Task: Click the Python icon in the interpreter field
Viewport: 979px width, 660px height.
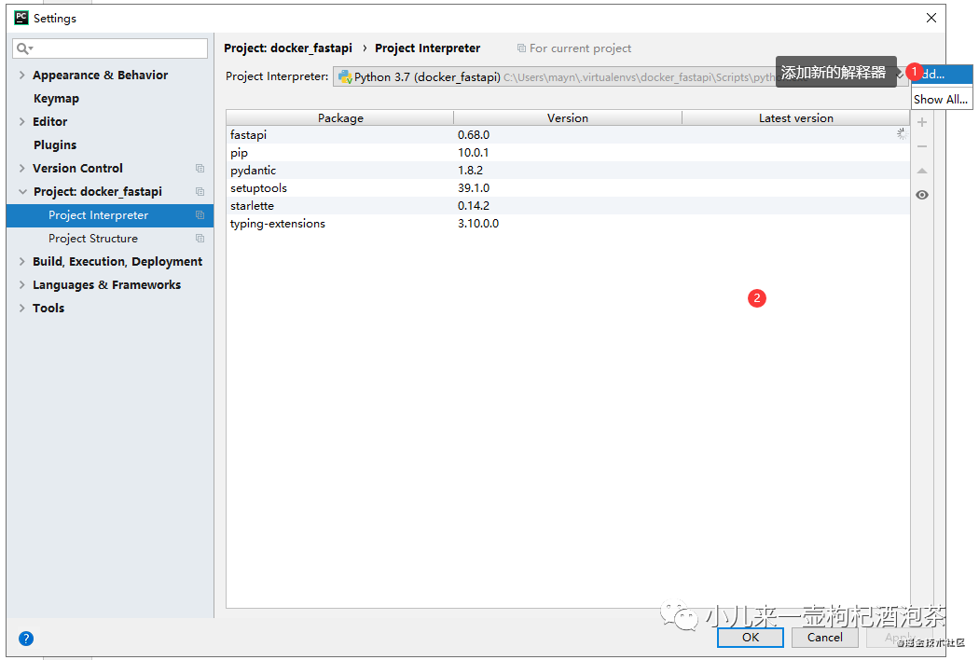Action: coord(345,76)
